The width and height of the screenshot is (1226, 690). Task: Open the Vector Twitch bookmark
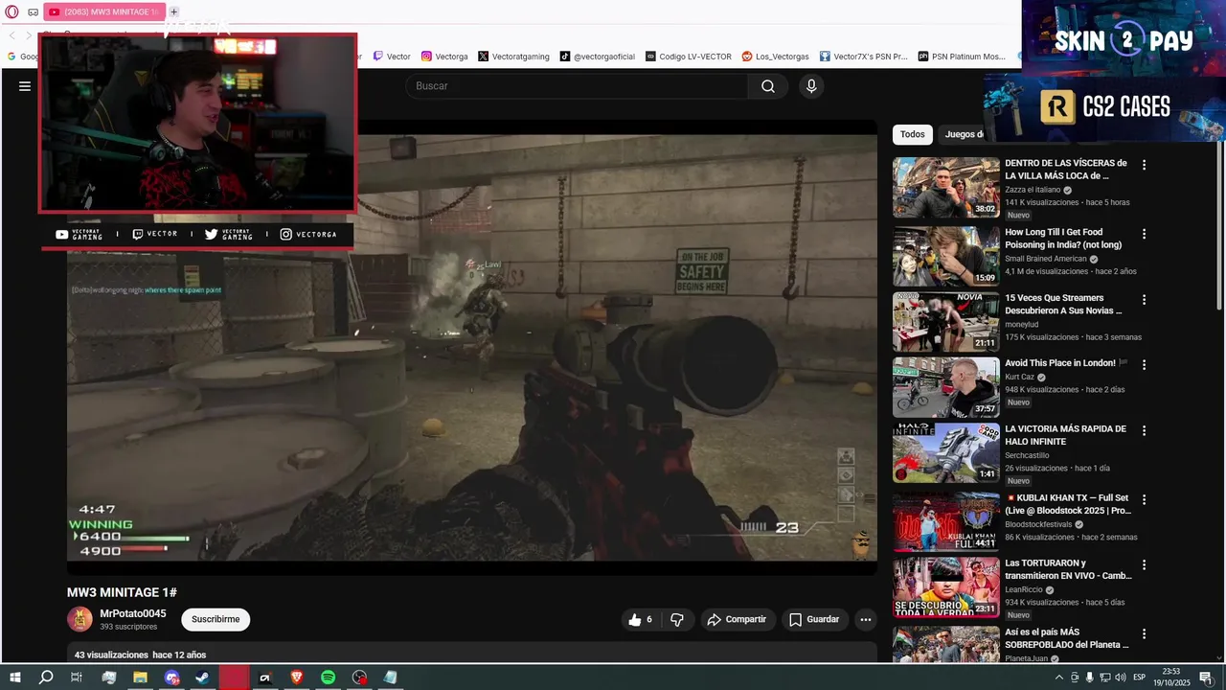pyautogui.click(x=392, y=57)
